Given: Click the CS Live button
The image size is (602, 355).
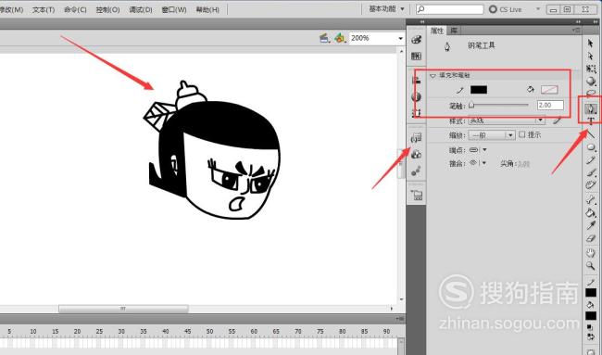Looking at the screenshot, I should [506, 9].
